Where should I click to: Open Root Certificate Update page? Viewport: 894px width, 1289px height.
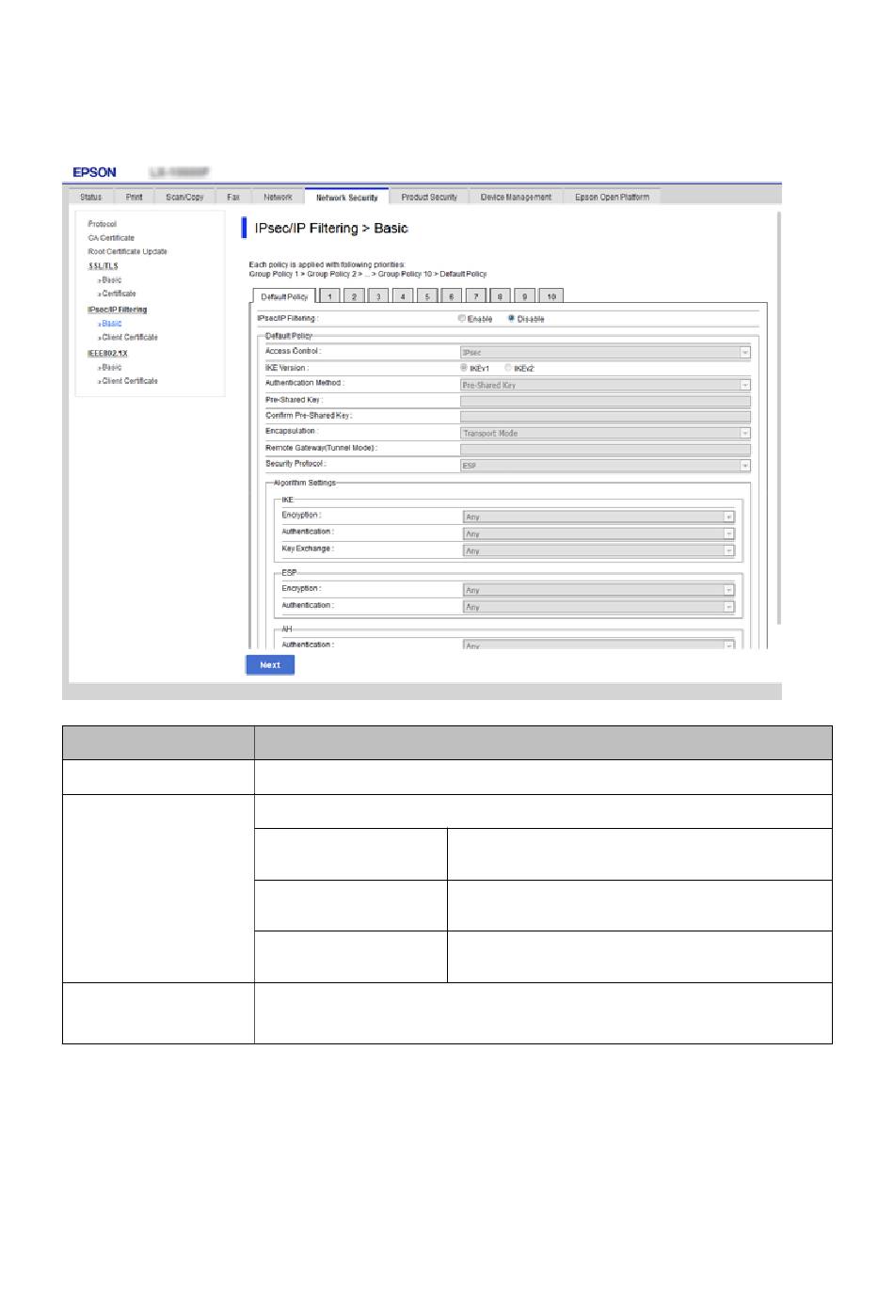coord(127,252)
